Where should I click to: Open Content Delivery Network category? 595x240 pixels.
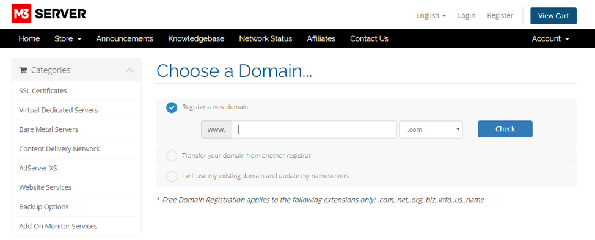click(76, 149)
